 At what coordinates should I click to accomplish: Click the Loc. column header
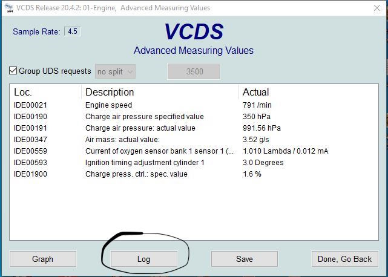tap(23, 93)
